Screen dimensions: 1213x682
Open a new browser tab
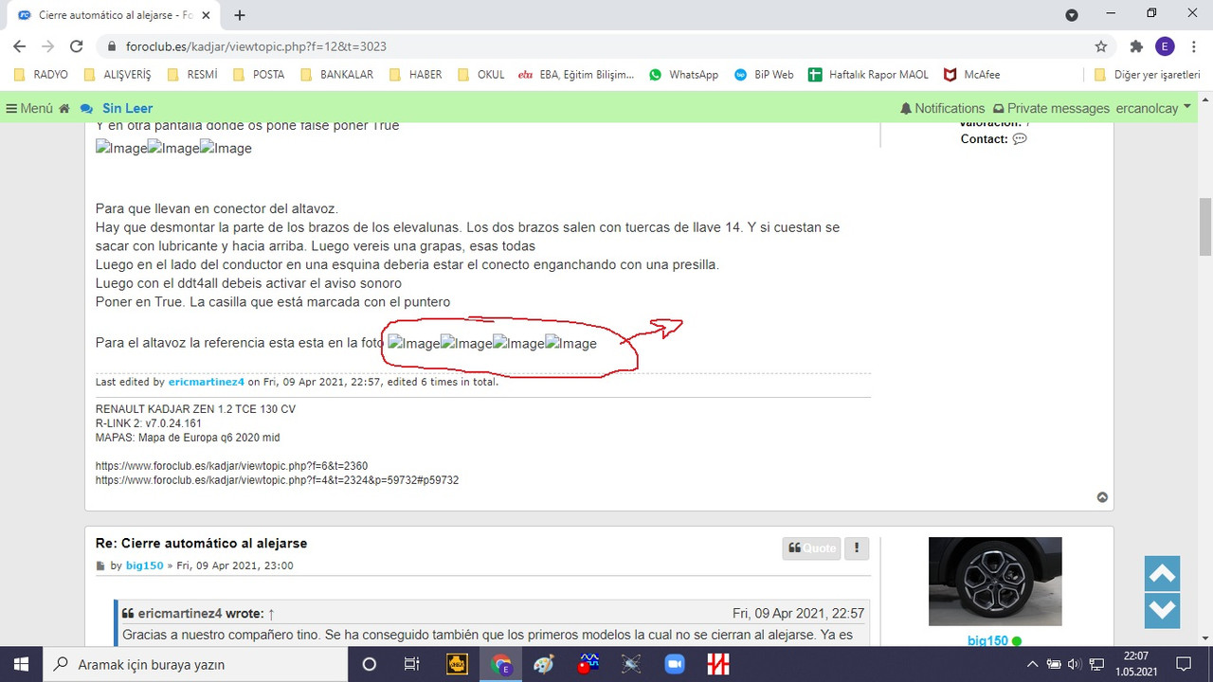point(240,15)
